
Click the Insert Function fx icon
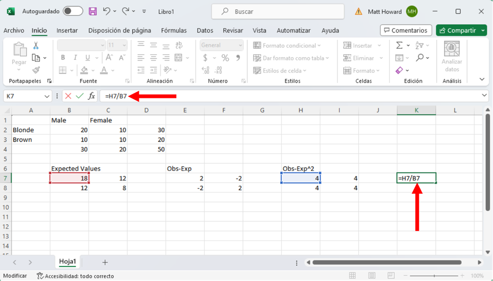click(x=92, y=96)
